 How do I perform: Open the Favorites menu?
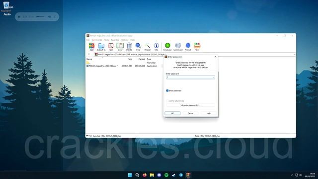[115, 40]
